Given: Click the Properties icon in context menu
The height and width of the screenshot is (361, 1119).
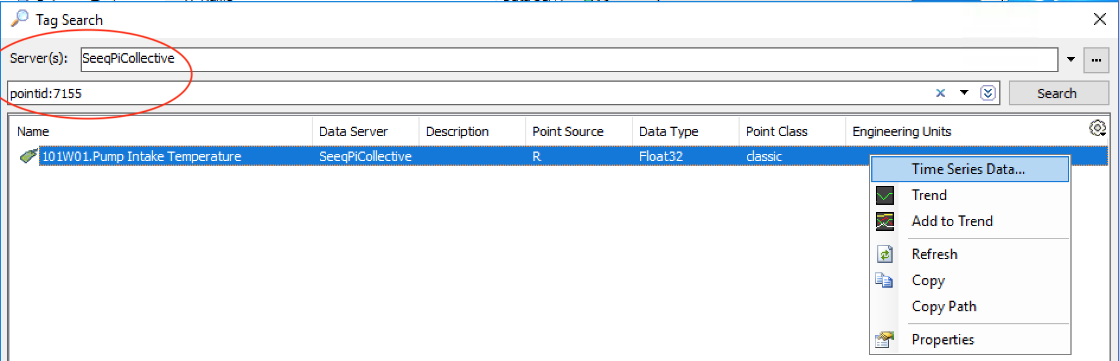Looking at the screenshot, I should coord(884,340).
